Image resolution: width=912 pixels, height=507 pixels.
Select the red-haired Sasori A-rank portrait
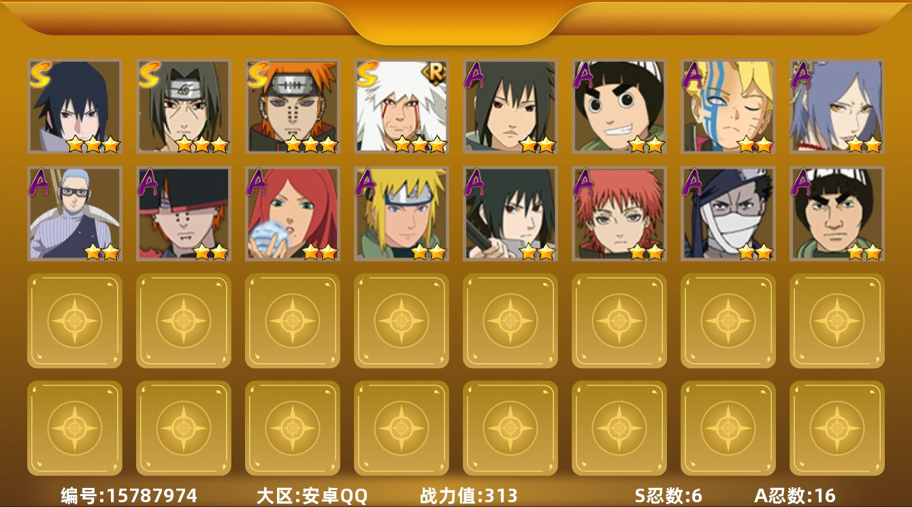pos(619,214)
